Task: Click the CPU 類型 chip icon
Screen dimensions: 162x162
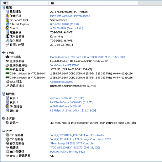Action: pos(7,57)
